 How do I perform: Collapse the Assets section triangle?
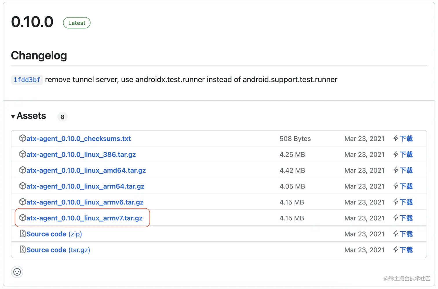tap(13, 117)
